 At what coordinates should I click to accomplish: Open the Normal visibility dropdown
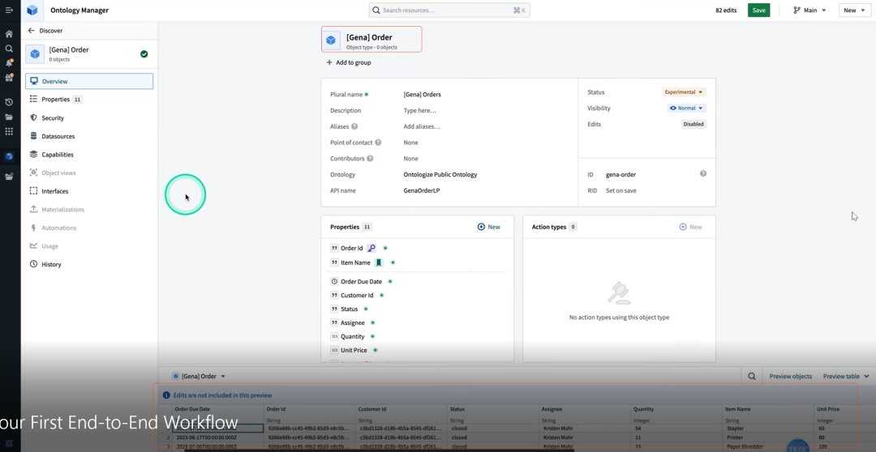[x=686, y=109]
